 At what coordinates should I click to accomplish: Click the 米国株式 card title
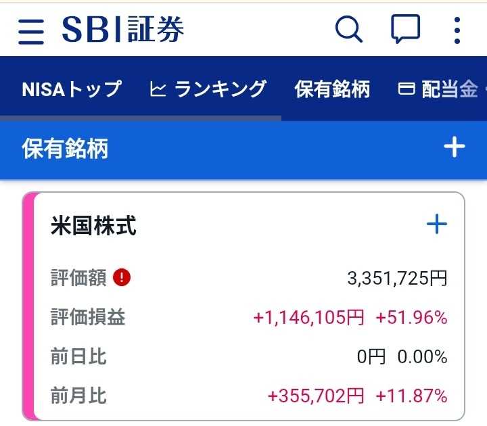[93, 226]
